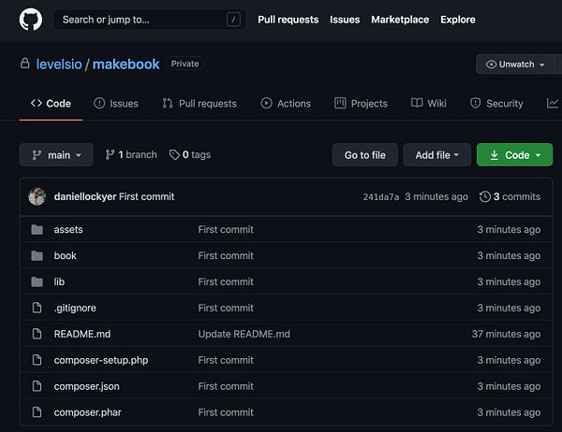Open First commit message in composer.json row
Viewport: 562px width, 432px height.
[226, 386]
